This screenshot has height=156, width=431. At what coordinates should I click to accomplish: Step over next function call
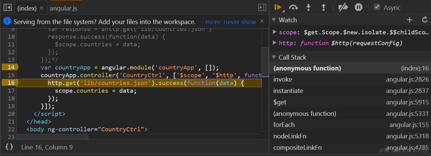pyautogui.click(x=293, y=7)
